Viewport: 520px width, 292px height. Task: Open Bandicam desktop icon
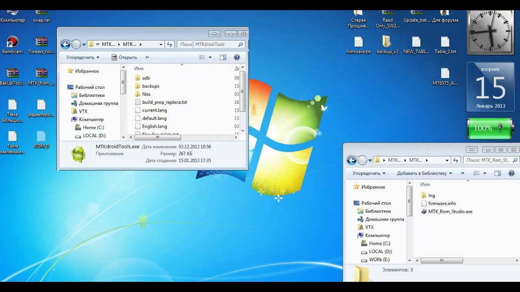click(13, 45)
